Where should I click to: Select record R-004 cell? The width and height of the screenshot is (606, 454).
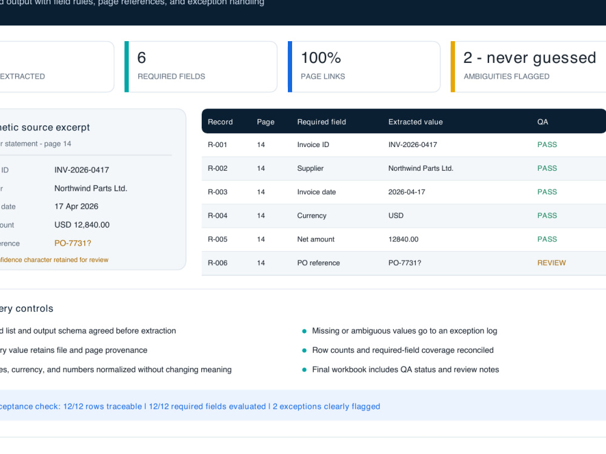tap(217, 215)
